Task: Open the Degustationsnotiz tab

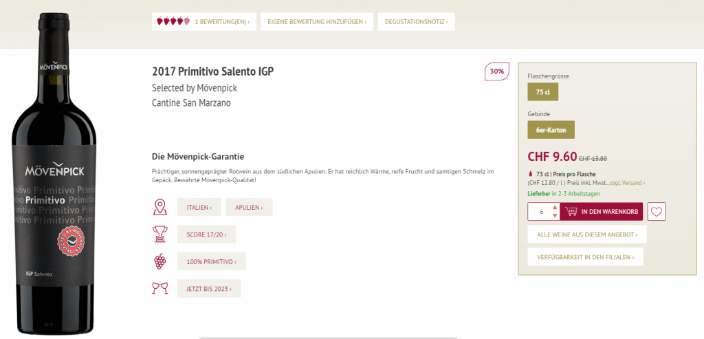Action: point(416,22)
